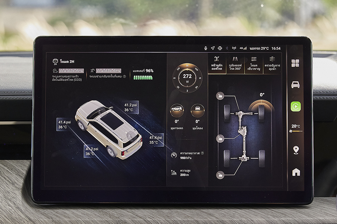Switch to the 360° off-road camera tab
The width and height of the screenshot is (337, 224).
(x=236, y=63)
